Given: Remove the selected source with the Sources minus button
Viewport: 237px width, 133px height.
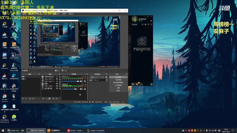Looking at the screenshot, I should [x=46, y=98].
